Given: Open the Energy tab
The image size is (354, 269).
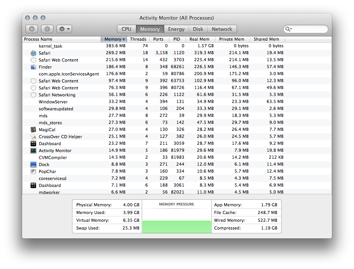Looking at the screenshot, I should coord(176,29).
